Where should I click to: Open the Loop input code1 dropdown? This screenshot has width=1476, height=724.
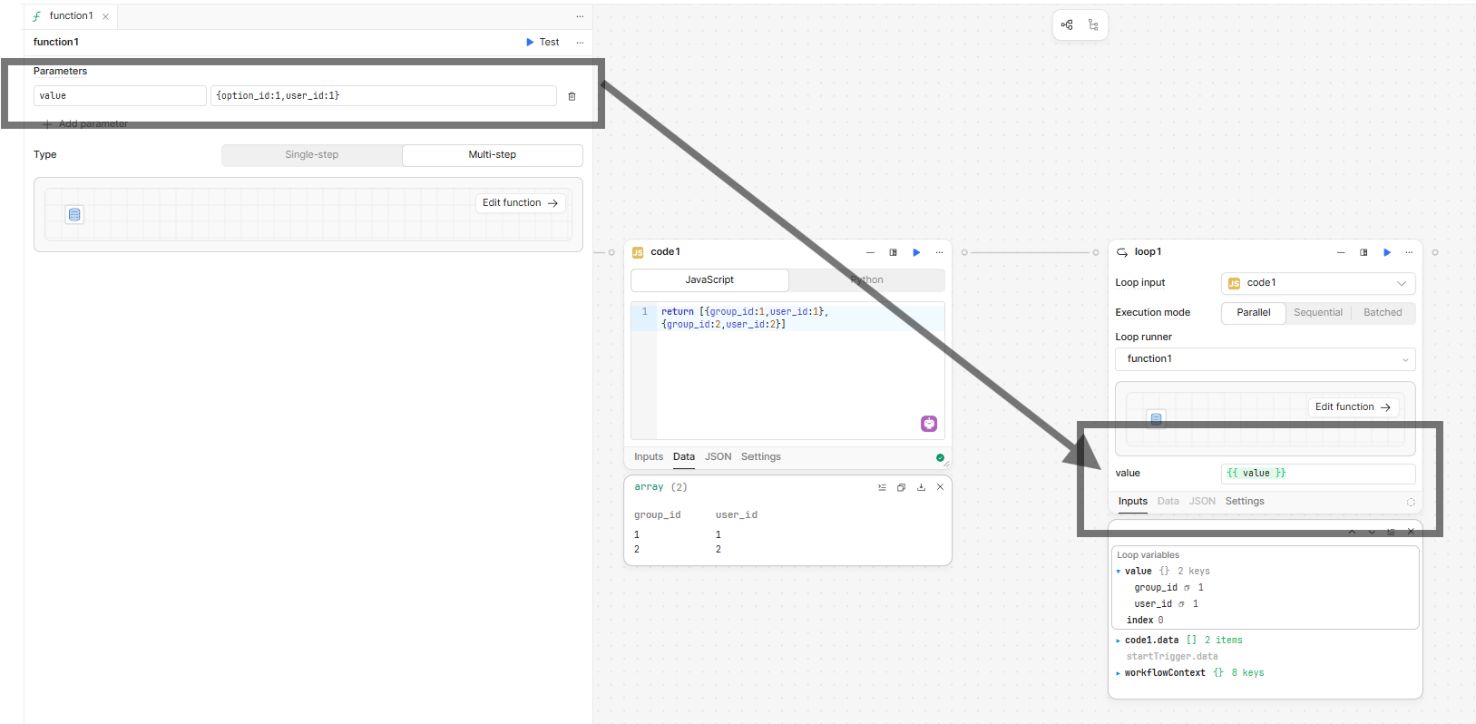[1317, 283]
